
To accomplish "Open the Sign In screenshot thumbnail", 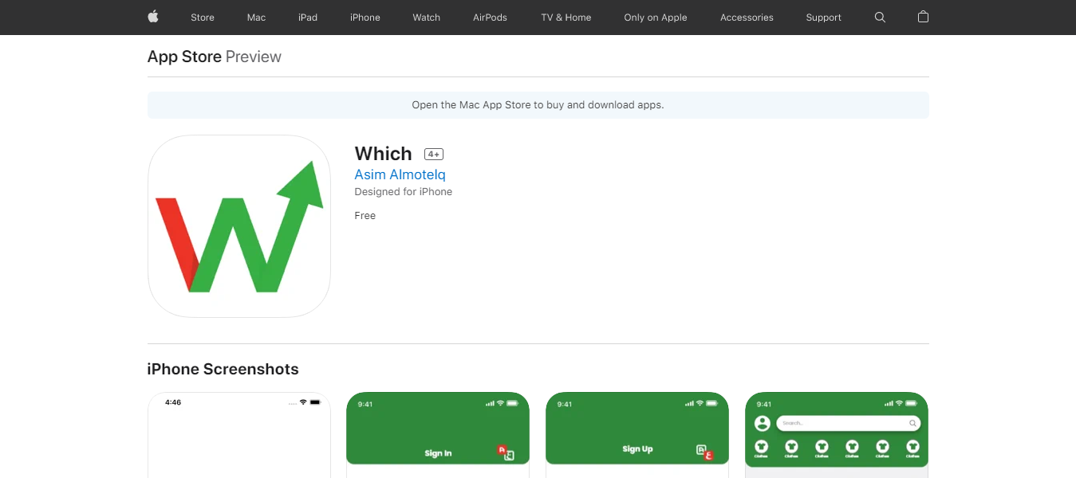I will click(x=438, y=435).
